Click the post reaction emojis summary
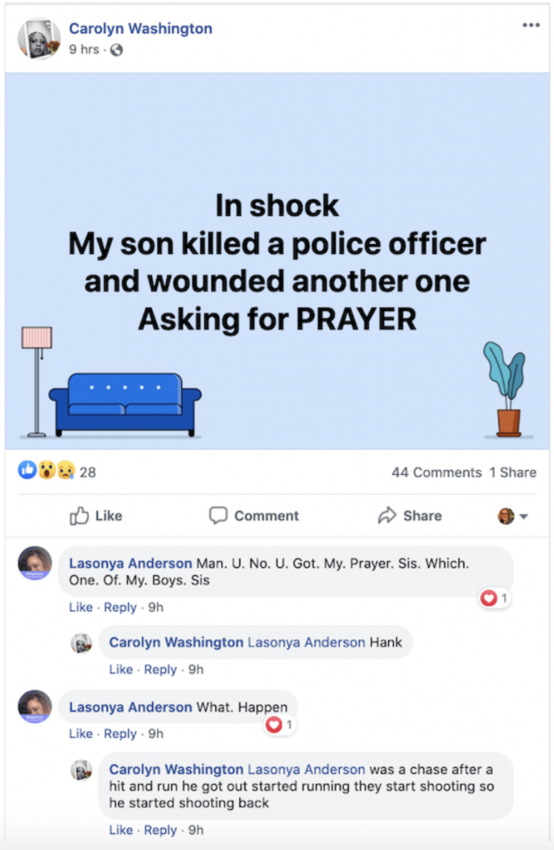The image size is (554, 850). coord(47,471)
